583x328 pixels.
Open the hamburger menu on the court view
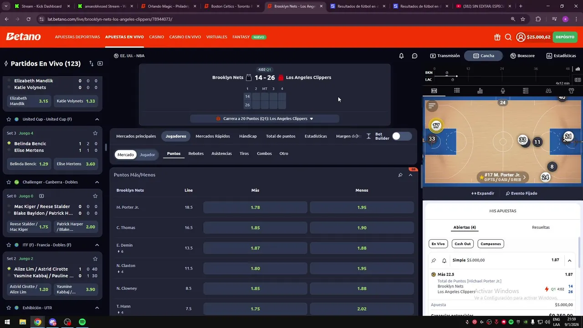[x=432, y=106]
